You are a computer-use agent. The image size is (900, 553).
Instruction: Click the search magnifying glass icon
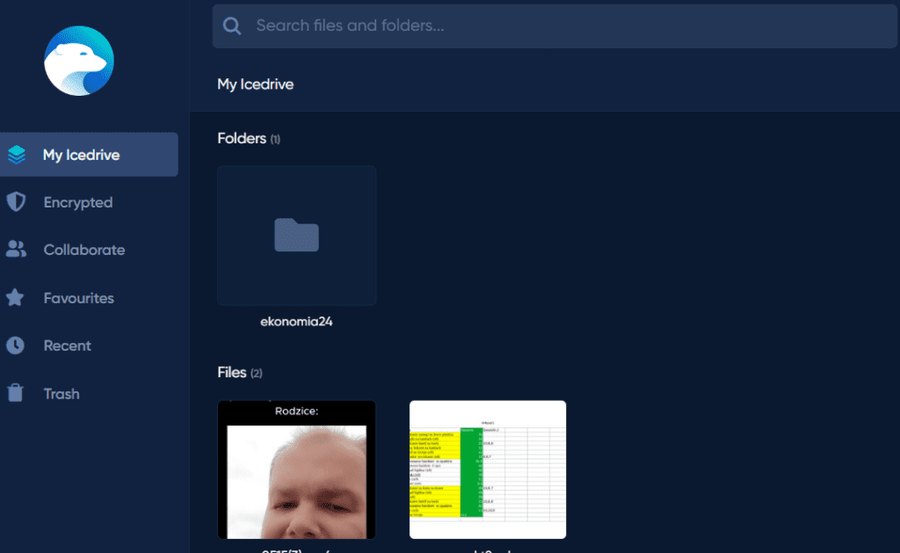tap(232, 26)
